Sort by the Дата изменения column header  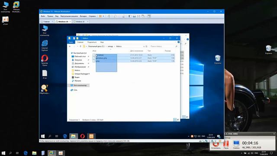tap(137, 51)
